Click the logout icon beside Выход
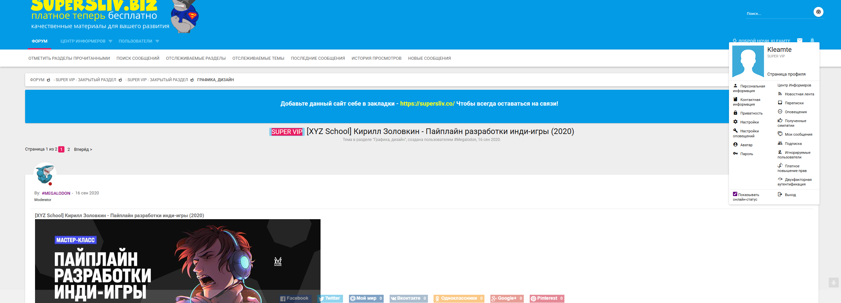This screenshot has height=303, width=841. coord(780,194)
